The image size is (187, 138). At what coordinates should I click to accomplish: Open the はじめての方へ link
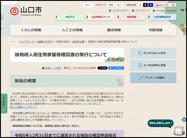click(121, 10)
